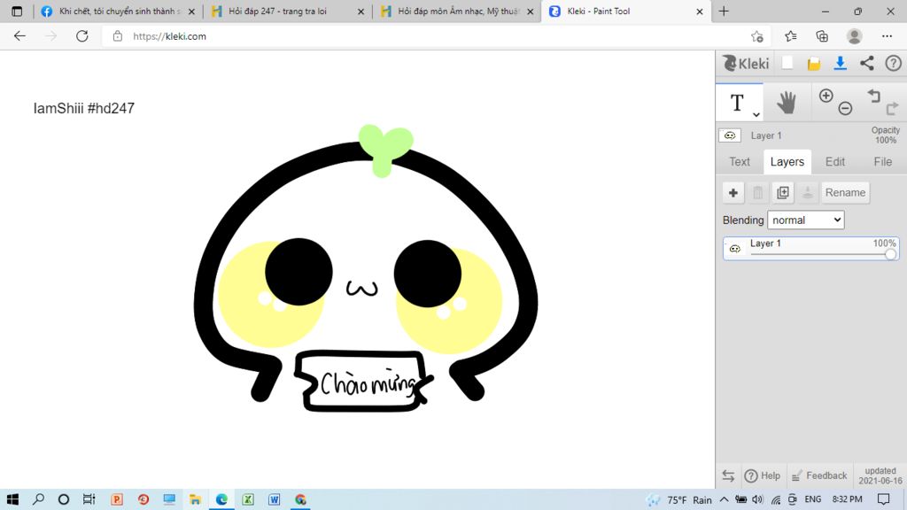Select the Text tool

(737, 103)
